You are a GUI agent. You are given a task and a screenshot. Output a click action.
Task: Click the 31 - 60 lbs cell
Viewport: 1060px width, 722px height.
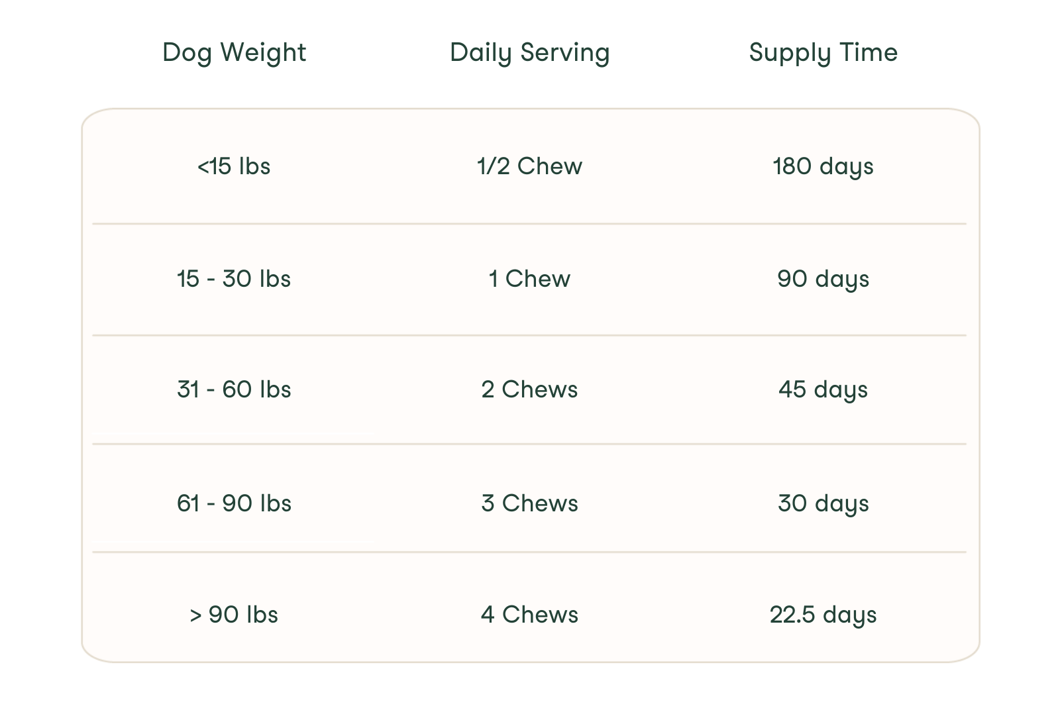click(234, 389)
